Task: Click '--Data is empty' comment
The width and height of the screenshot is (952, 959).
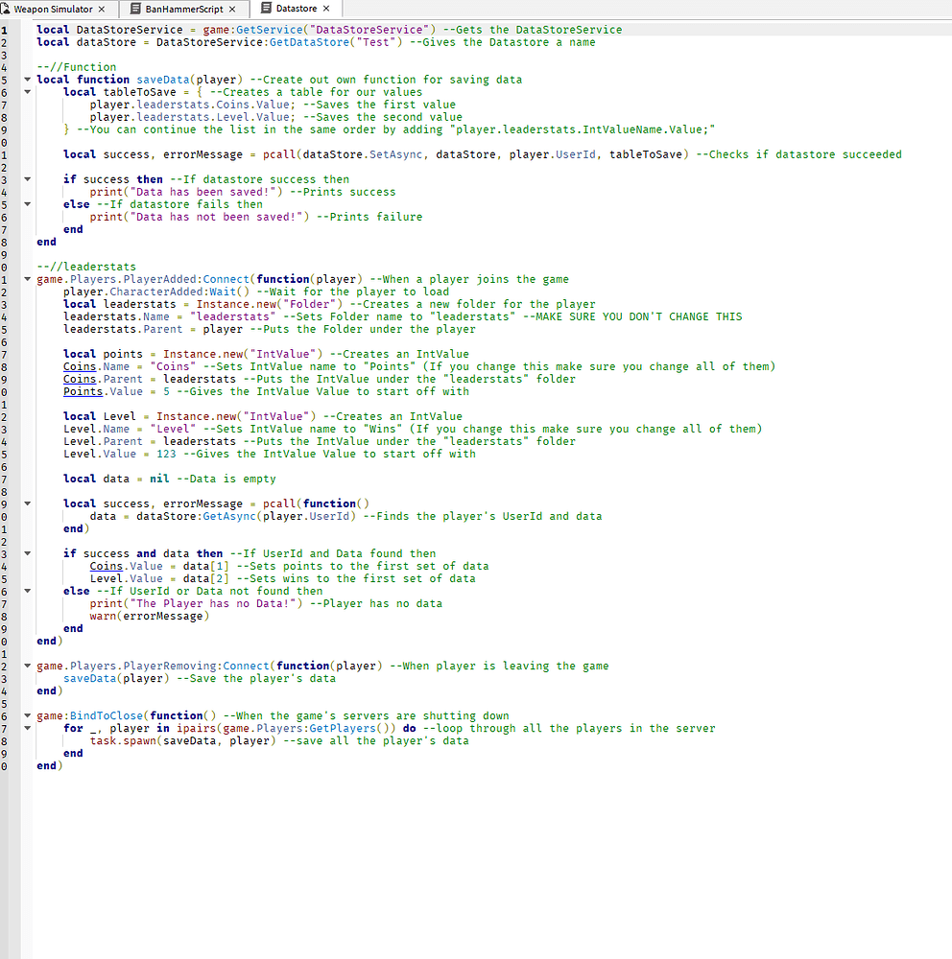Action: click(x=226, y=479)
